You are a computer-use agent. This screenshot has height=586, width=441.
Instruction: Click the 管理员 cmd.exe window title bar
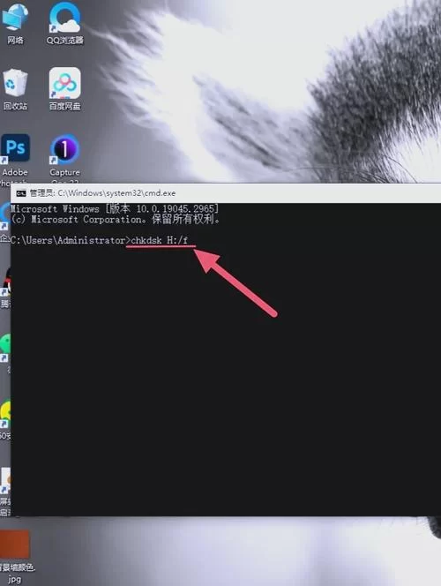(226, 193)
